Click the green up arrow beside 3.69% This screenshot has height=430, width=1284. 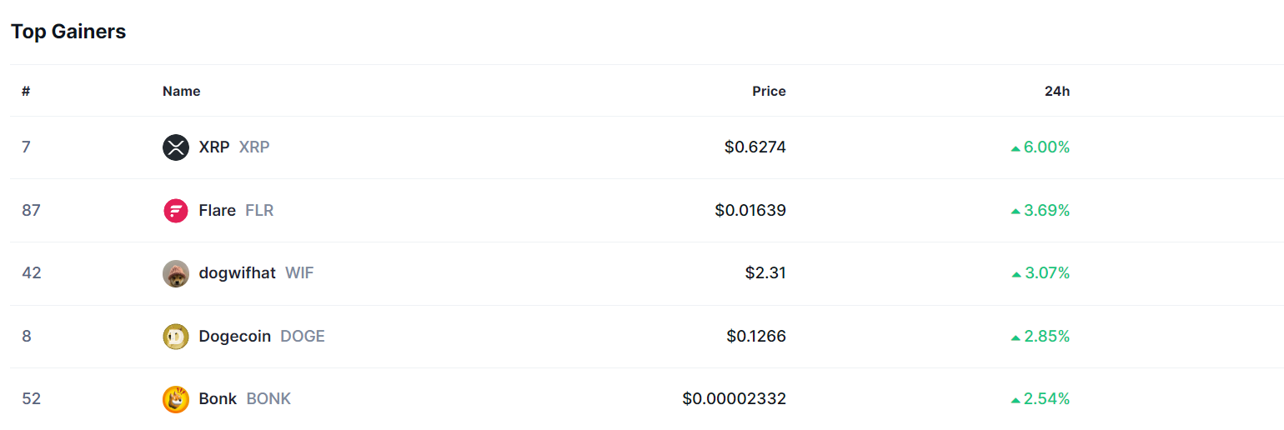(1016, 212)
